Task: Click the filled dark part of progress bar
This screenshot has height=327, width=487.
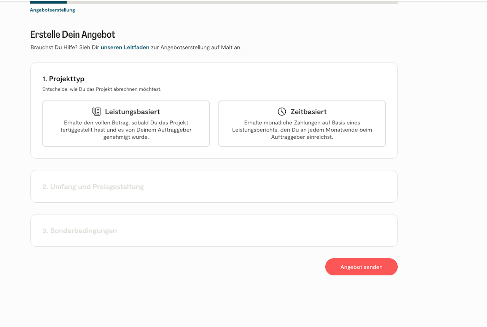Action: [x=48, y=2]
